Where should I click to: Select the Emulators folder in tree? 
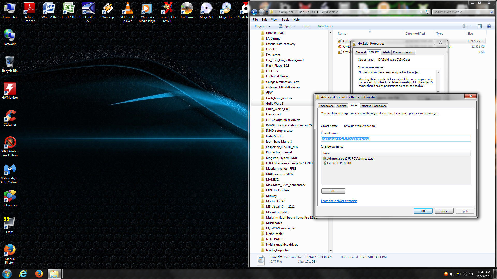click(x=273, y=55)
